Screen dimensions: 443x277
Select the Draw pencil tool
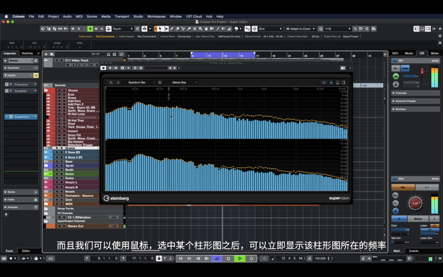(x=171, y=29)
